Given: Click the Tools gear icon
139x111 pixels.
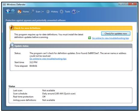Looking at the screenshot, I should [x=62, y=12].
